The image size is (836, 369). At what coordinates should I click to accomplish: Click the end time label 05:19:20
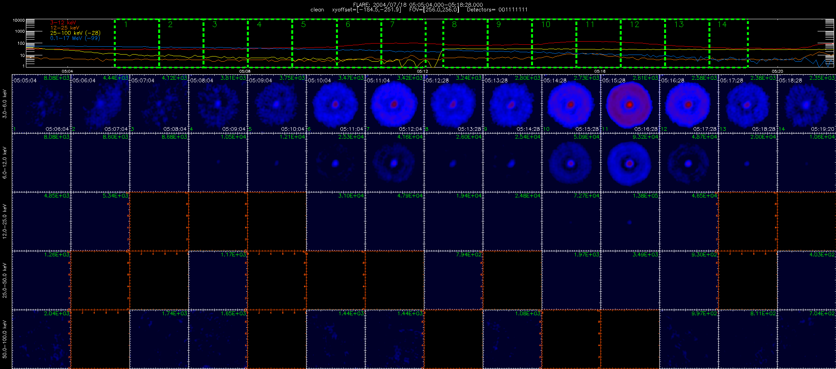822,129
